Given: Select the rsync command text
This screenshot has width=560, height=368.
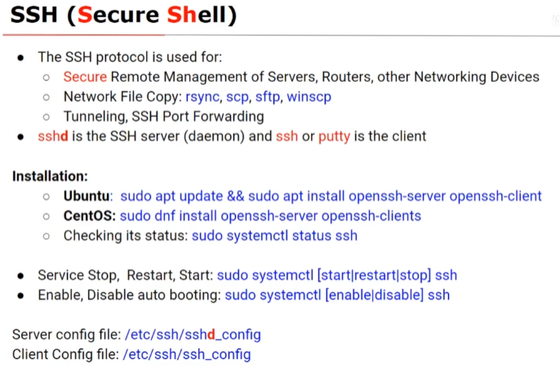Looking at the screenshot, I should [x=203, y=97].
